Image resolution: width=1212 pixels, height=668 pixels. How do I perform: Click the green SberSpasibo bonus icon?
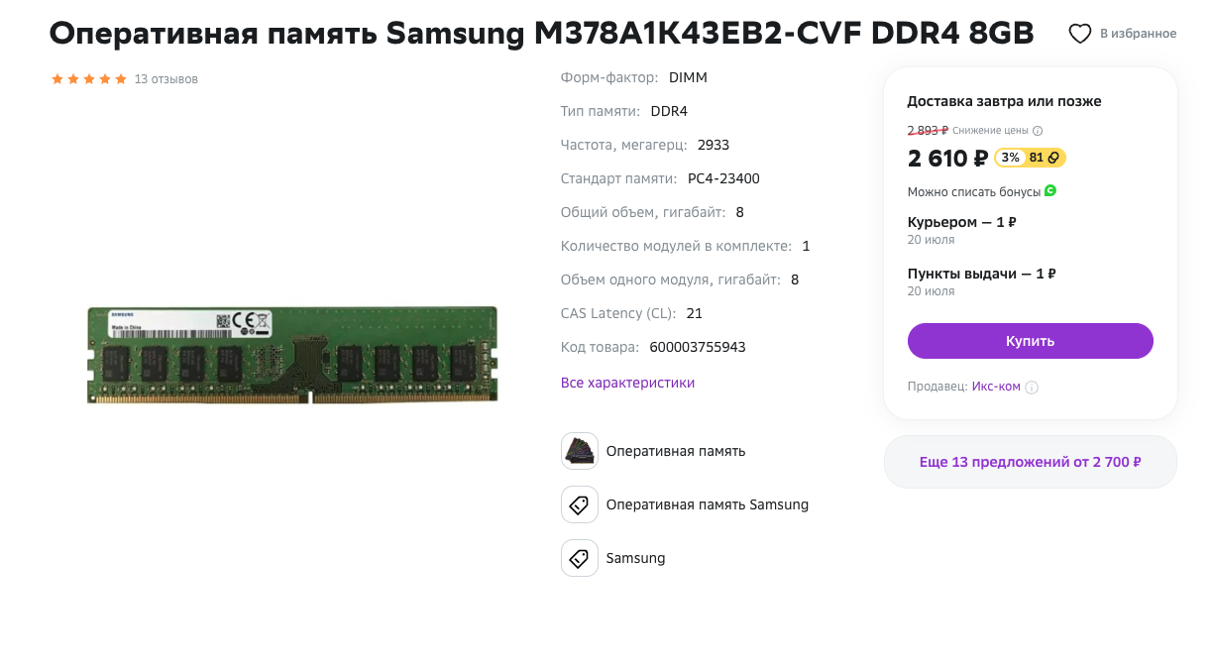tap(1050, 190)
